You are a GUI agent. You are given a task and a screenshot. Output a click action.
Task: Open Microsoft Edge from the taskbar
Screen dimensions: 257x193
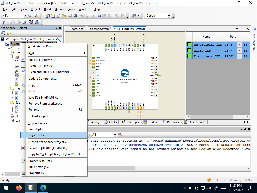click(x=43, y=188)
